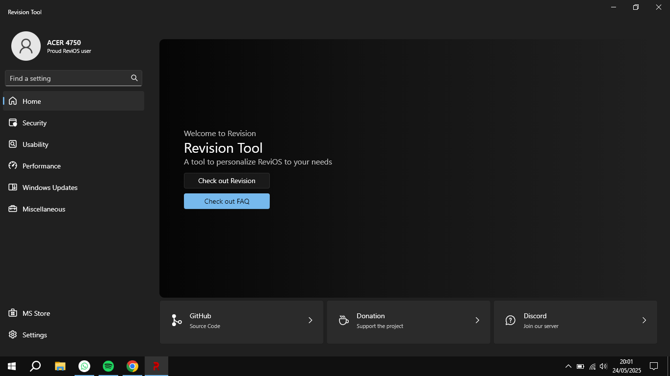Viewport: 670px width, 376px height.
Task: Click the Performance gauge icon in sidebar
Action: [13, 165]
